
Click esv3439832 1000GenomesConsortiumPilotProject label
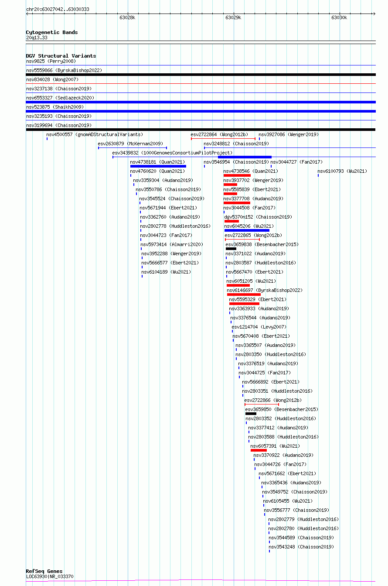point(172,153)
